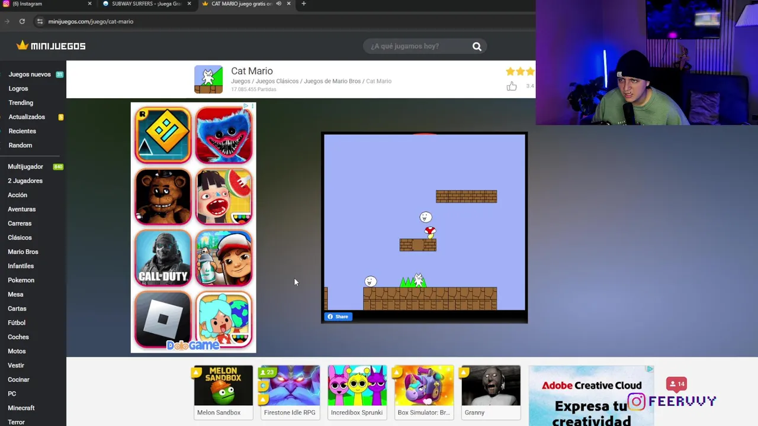Image resolution: width=758 pixels, height=426 pixels.
Task: Open the Call of Duty ad icon
Action: tap(163, 258)
